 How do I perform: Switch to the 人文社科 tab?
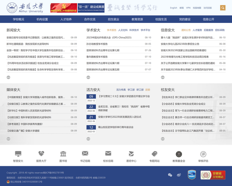click(x=123, y=30)
